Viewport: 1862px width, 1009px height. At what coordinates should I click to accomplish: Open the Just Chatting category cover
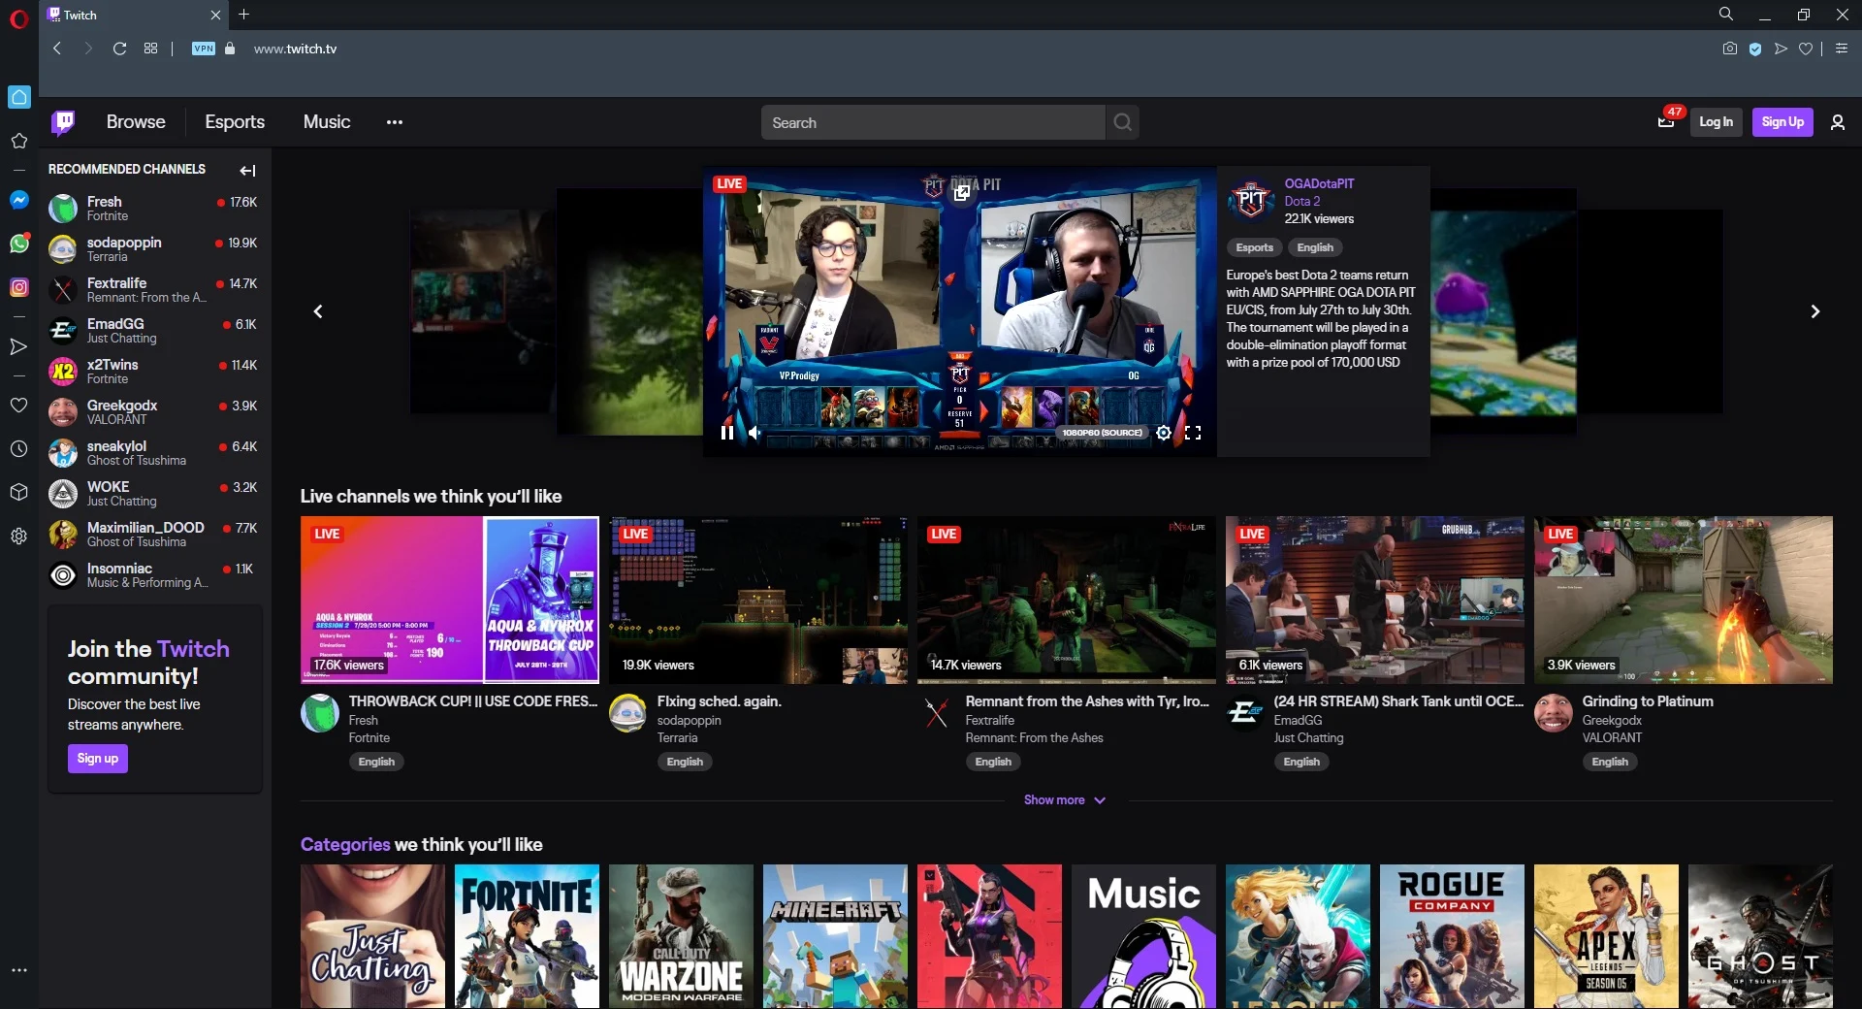click(372, 936)
